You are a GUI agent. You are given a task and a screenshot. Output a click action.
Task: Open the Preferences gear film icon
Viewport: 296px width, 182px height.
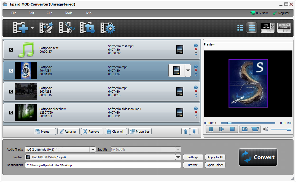(x=108, y=28)
